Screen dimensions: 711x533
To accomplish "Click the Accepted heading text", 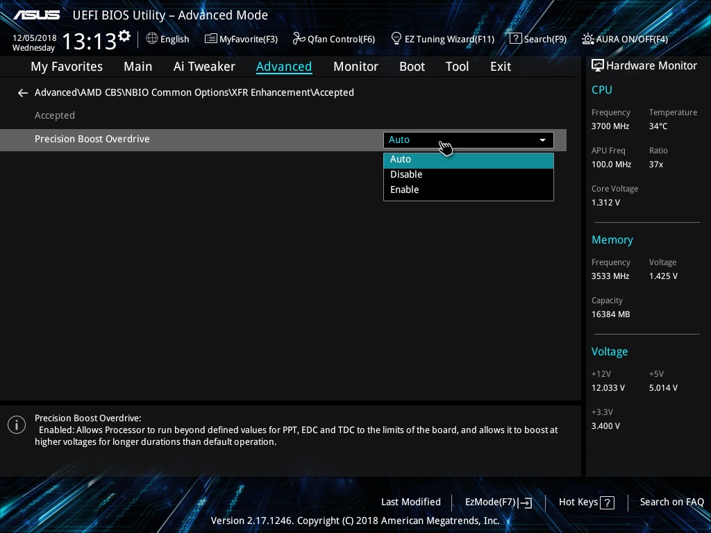I will (x=54, y=116).
